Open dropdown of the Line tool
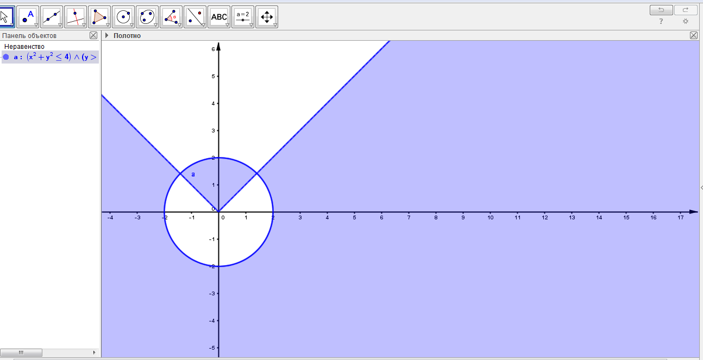Viewport: 703px width, 360px height. point(60,25)
